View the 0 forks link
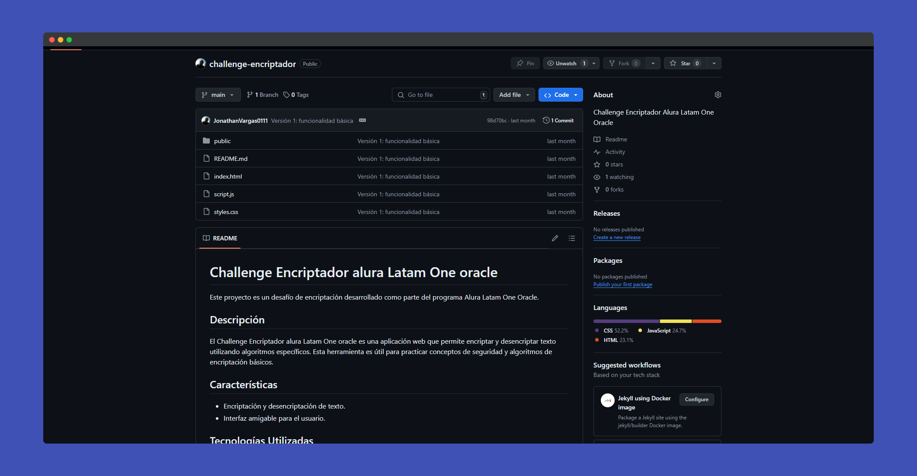 tap(614, 189)
